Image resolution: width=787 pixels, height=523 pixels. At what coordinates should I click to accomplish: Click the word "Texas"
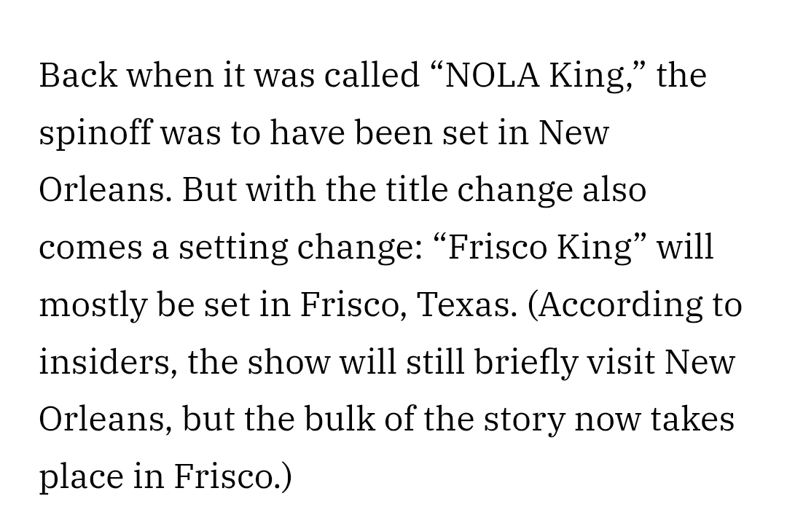pos(465,305)
